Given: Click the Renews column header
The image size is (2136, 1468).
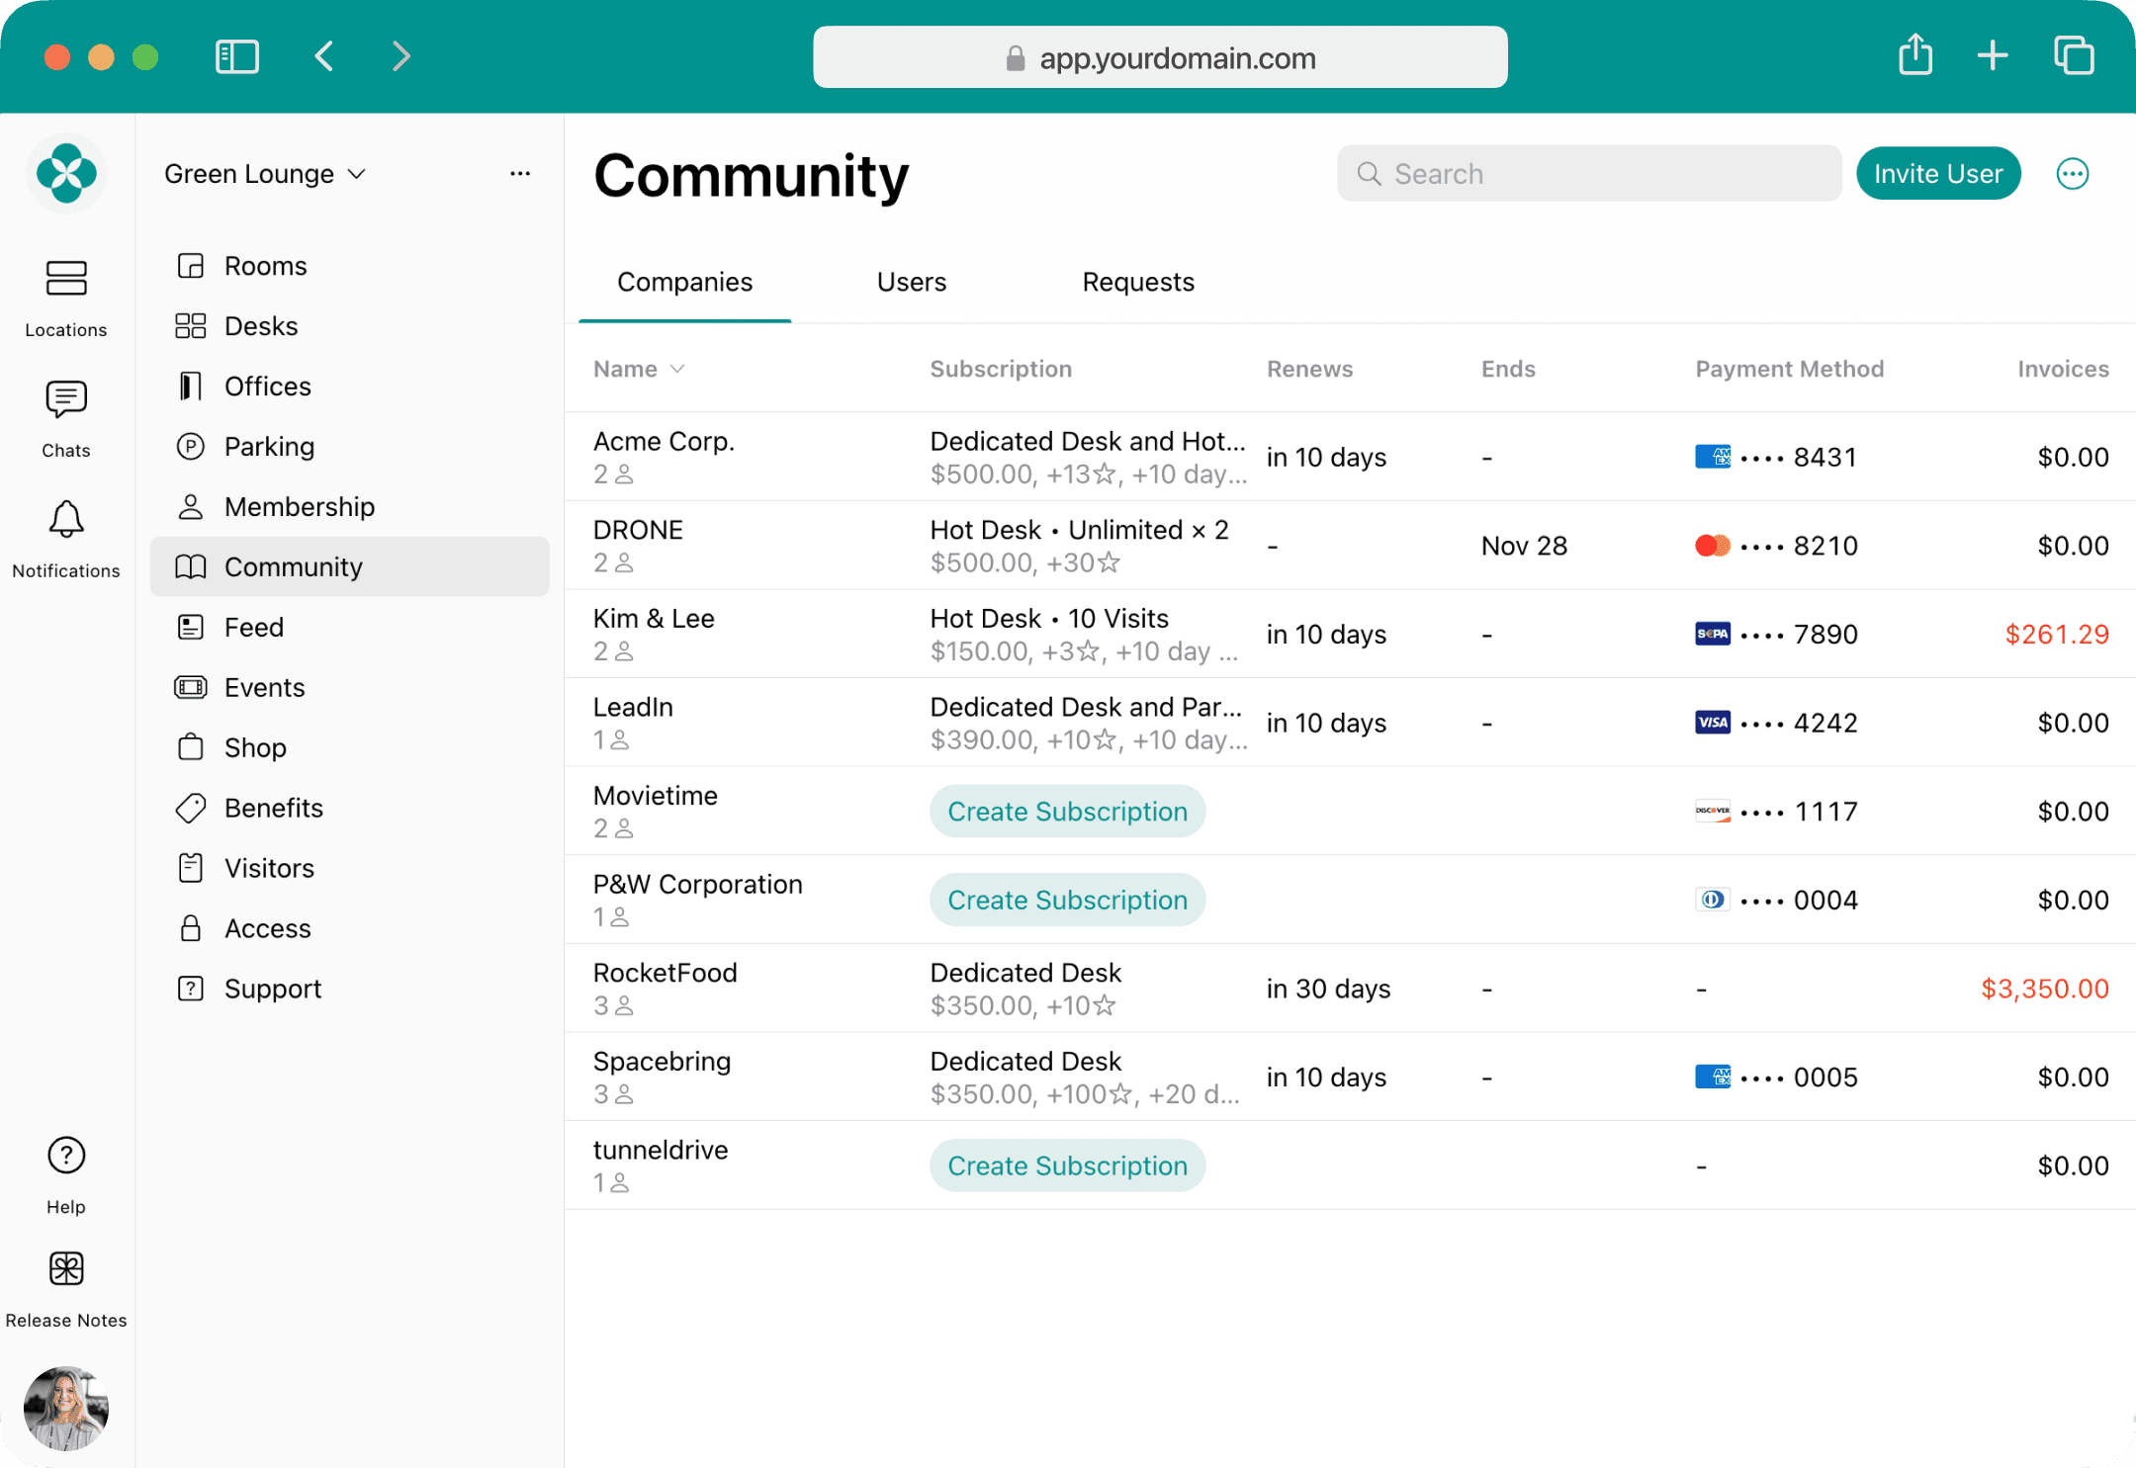Looking at the screenshot, I should [x=1309, y=369].
